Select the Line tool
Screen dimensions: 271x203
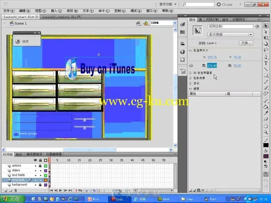[x=266, y=69]
